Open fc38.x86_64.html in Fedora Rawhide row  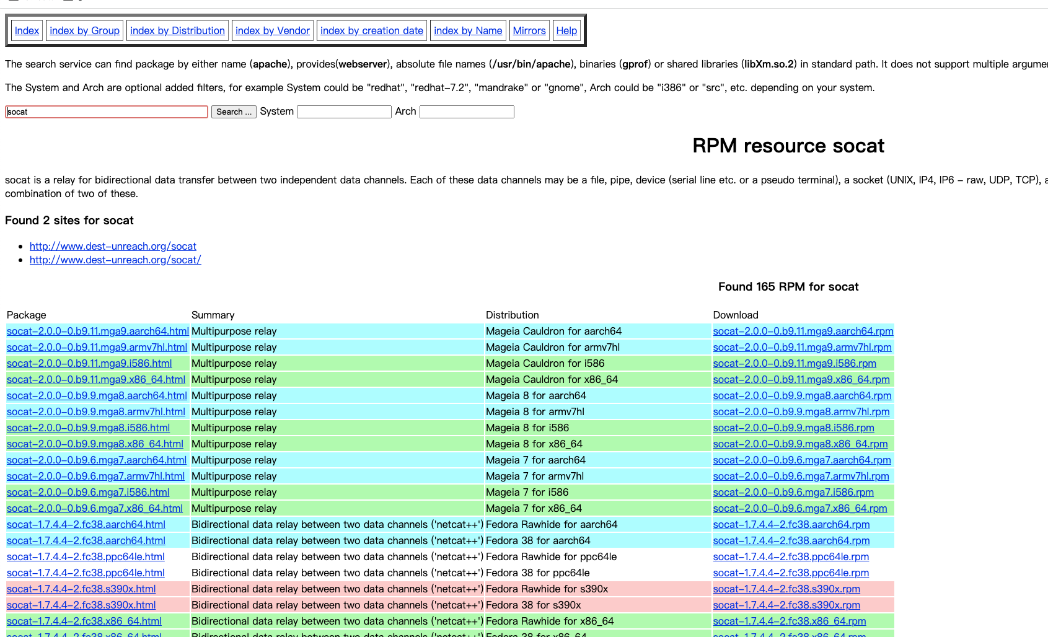click(x=84, y=621)
